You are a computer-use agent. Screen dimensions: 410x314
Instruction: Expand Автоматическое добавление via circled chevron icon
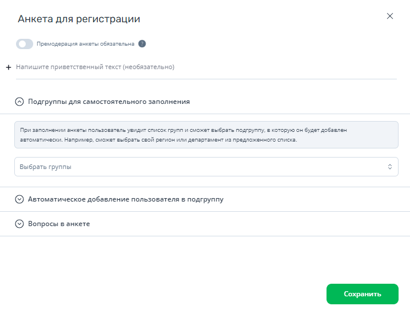pyautogui.click(x=19, y=199)
